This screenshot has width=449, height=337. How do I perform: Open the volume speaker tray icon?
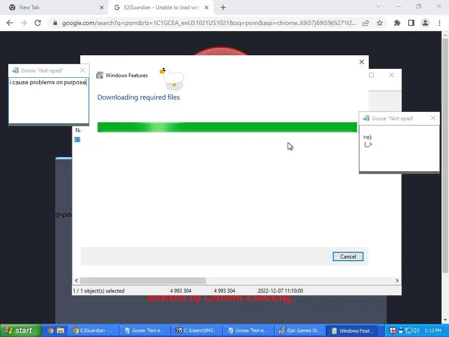tap(416, 330)
